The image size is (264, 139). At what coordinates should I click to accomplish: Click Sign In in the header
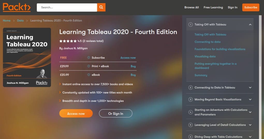(232, 8)
